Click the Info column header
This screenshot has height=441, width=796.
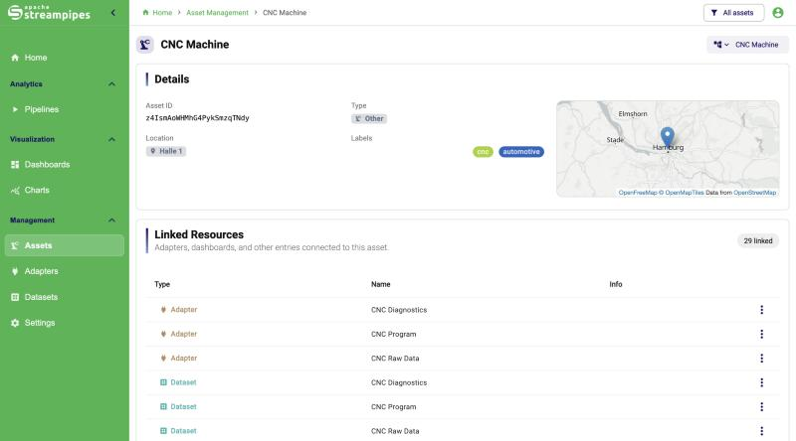coord(616,284)
